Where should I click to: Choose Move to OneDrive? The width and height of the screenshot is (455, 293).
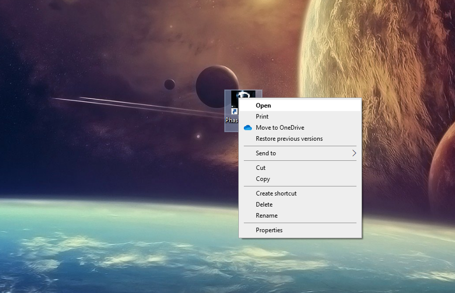point(280,128)
